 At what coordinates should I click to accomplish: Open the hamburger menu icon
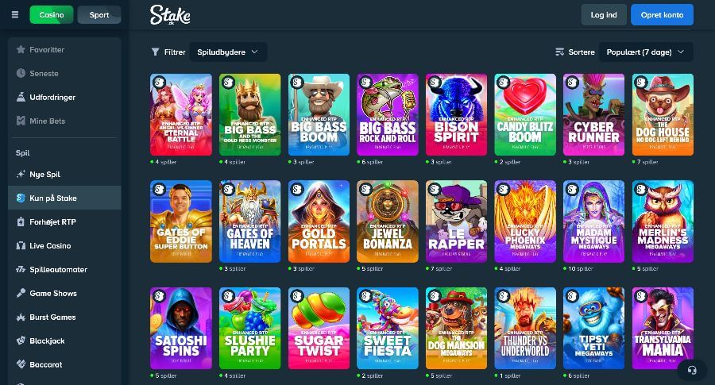click(15, 14)
